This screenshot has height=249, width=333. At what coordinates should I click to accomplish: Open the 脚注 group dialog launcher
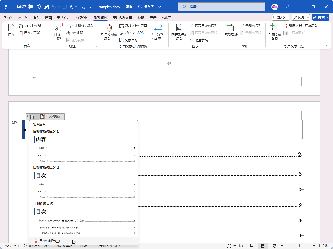click(x=96, y=46)
